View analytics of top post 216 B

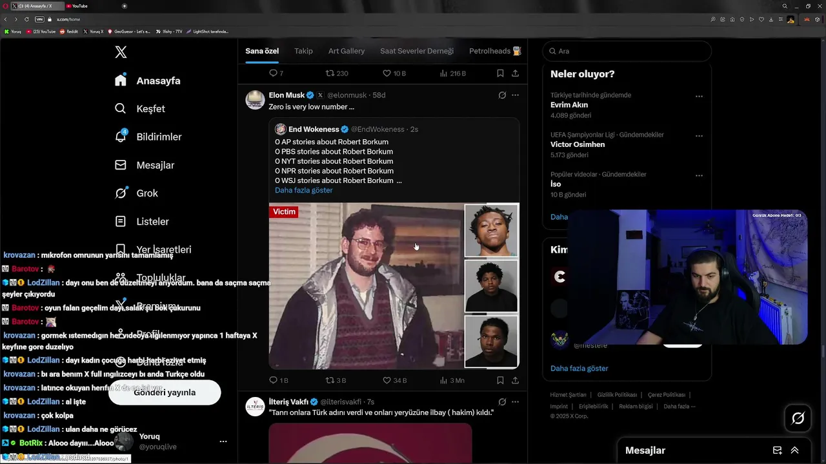pos(452,73)
